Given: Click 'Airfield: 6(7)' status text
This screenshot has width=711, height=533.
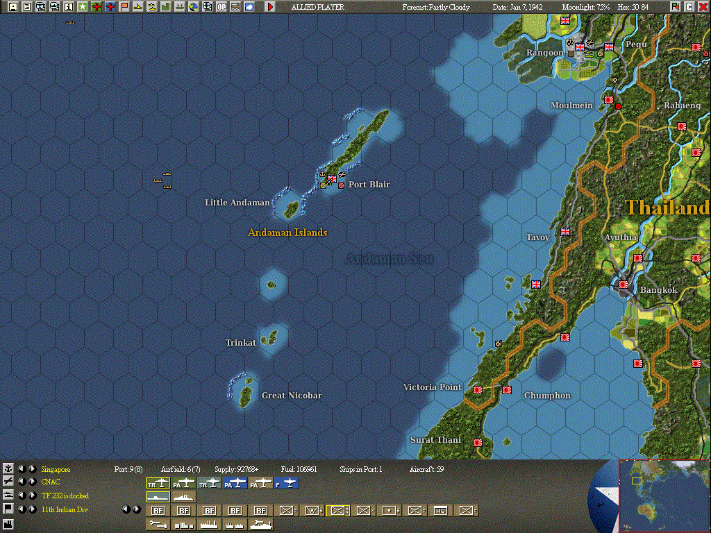Looking at the screenshot, I should coord(181,469).
